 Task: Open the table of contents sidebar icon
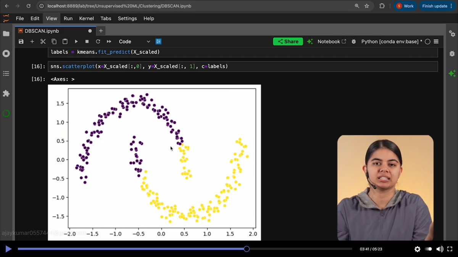[6, 73]
